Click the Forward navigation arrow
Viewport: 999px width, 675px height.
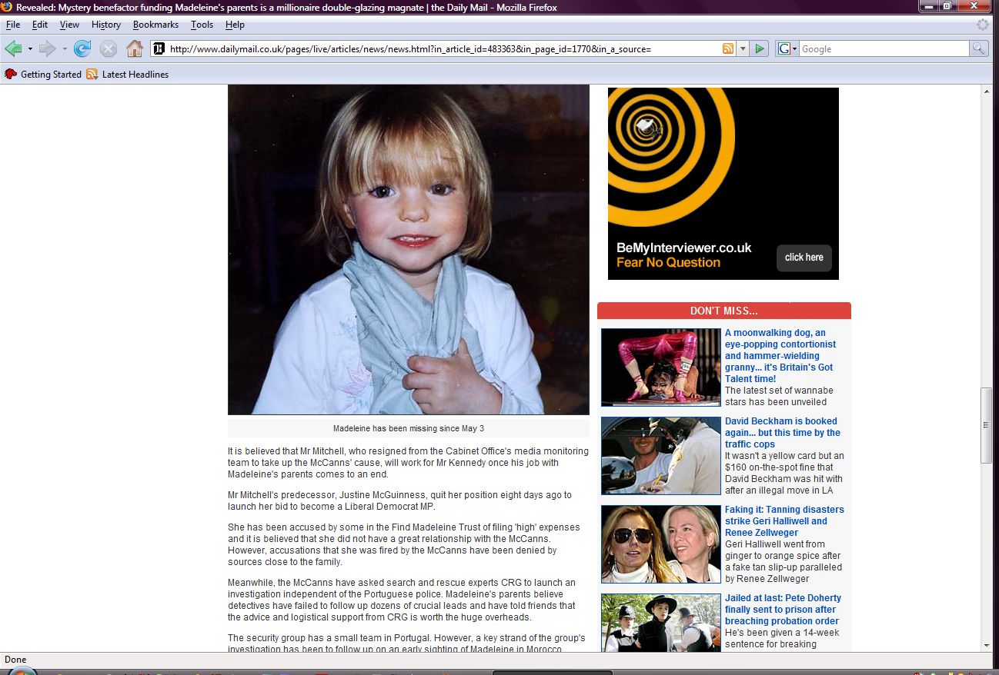tap(47, 49)
